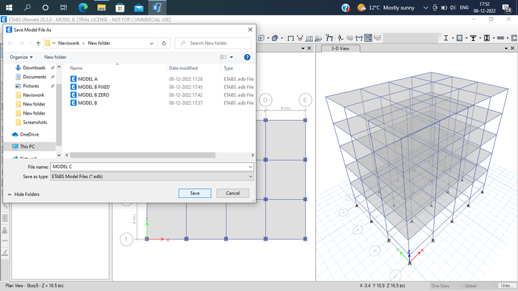Open the blue help icon in Save dialog
The image size is (518, 291).
click(x=247, y=57)
